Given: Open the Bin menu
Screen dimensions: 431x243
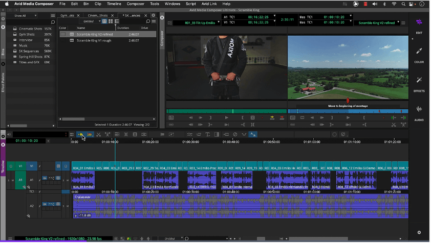Looking at the screenshot, I should (86, 4).
